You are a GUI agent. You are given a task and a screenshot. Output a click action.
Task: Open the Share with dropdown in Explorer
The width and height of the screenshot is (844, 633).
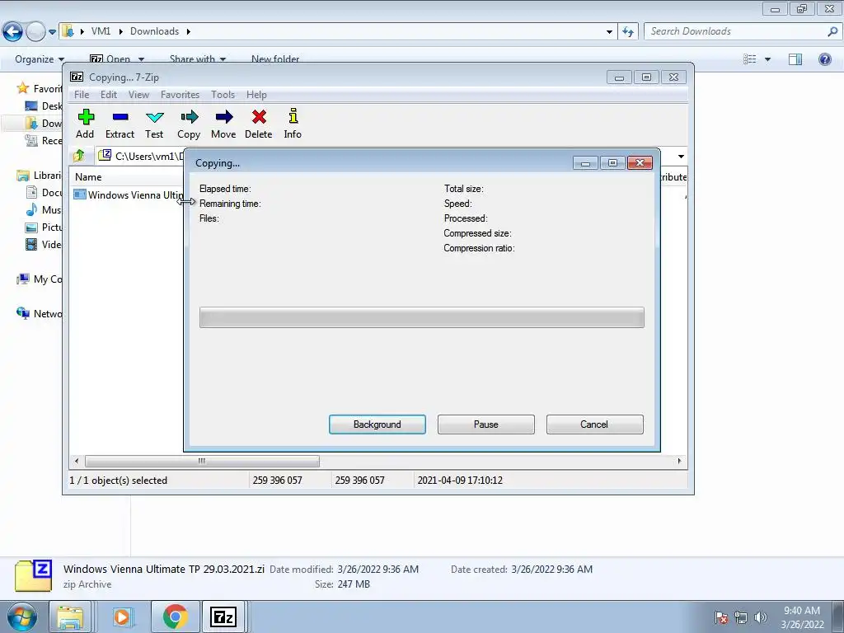point(198,59)
